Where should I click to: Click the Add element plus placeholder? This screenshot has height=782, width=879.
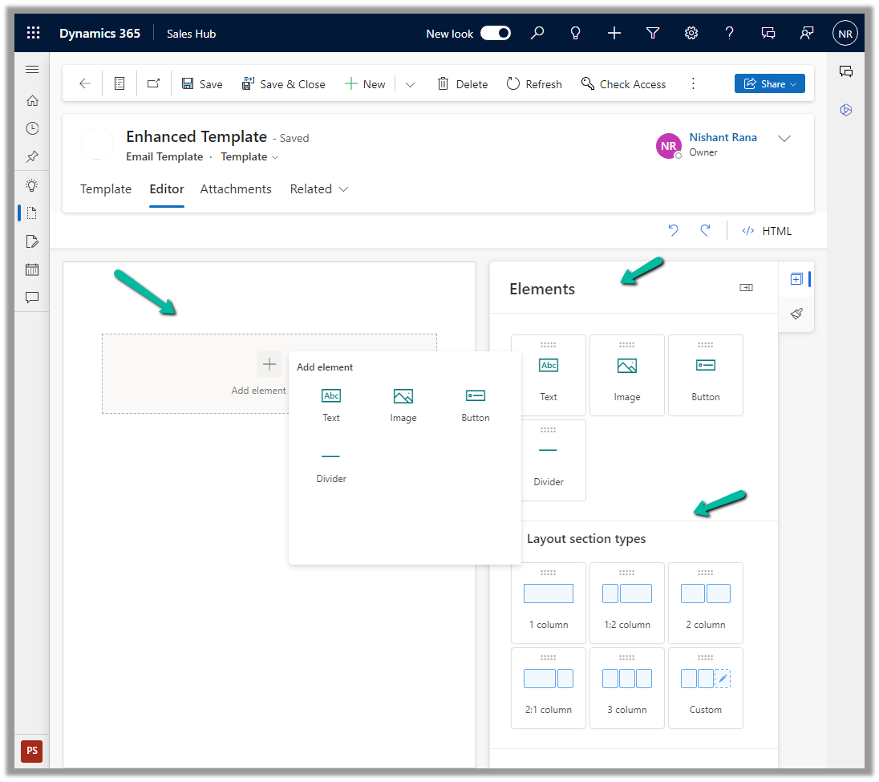[x=269, y=365]
